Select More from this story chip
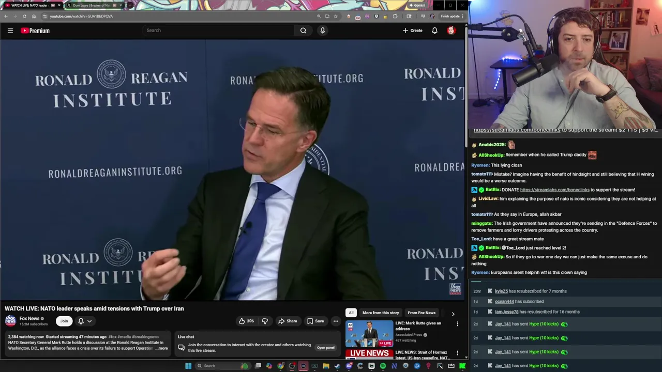662x372 pixels. (x=381, y=313)
